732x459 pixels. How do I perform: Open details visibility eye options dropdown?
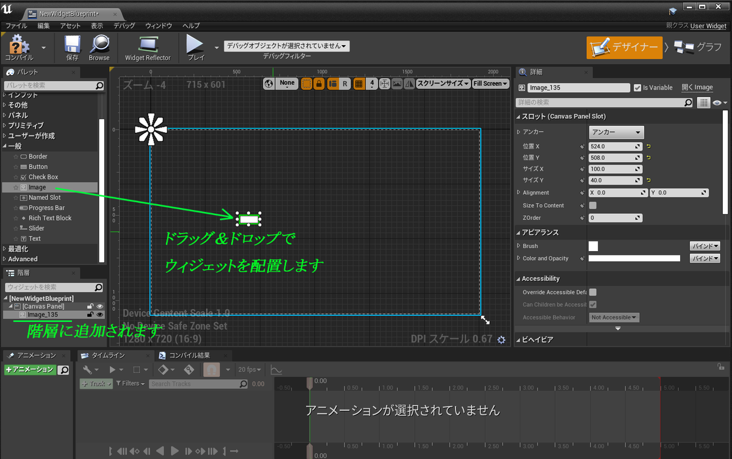coord(720,102)
